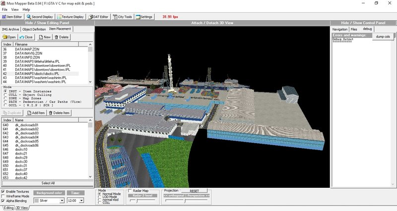Open Second Display view
The height and width of the screenshot is (211, 397).
pos(40,17)
